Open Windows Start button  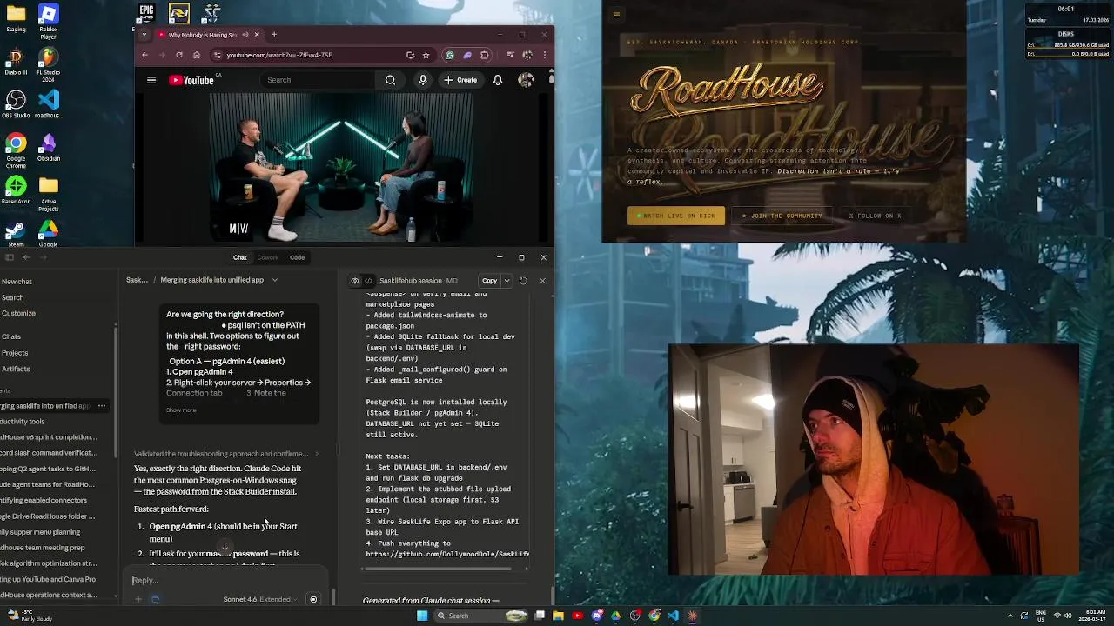coord(422,616)
